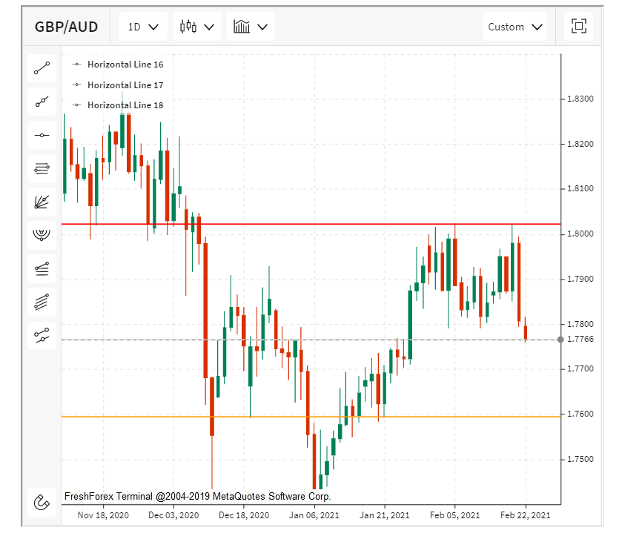Select Horizontal Line 16 legend entry
Image resolution: width=622 pixels, height=539 pixels.
[118, 65]
